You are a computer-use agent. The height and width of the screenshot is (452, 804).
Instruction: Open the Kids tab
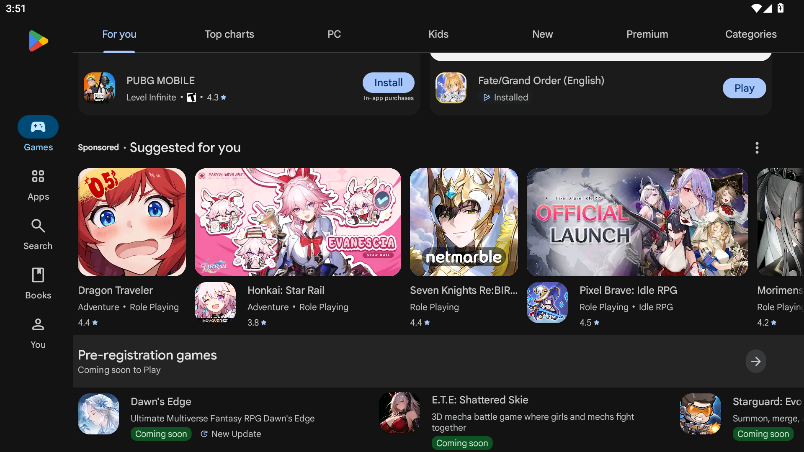coord(438,34)
